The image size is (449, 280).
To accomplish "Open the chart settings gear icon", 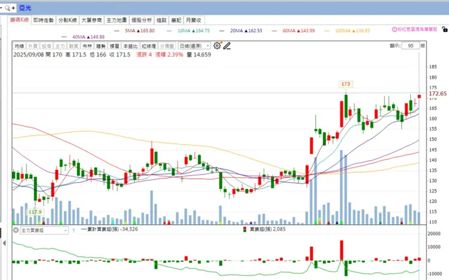I will [217, 46].
